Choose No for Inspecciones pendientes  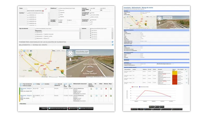[91, 22]
